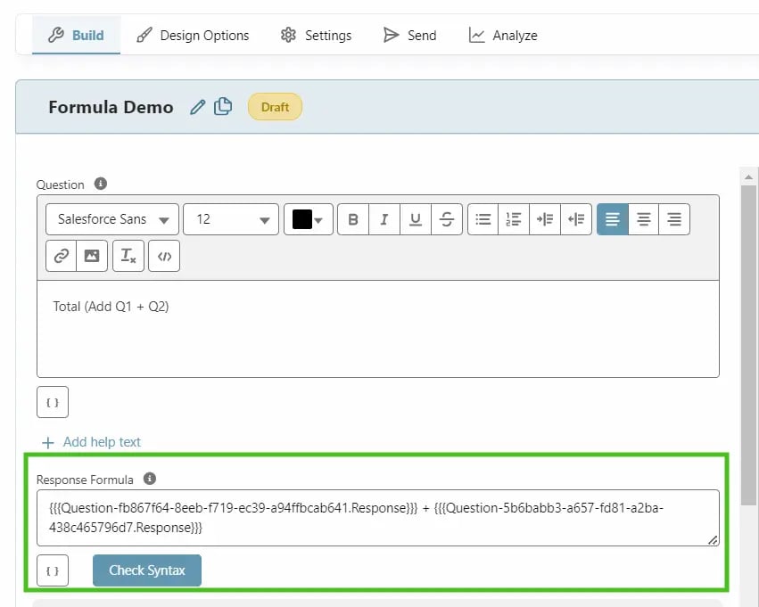Increase the paragraph indent

(545, 219)
